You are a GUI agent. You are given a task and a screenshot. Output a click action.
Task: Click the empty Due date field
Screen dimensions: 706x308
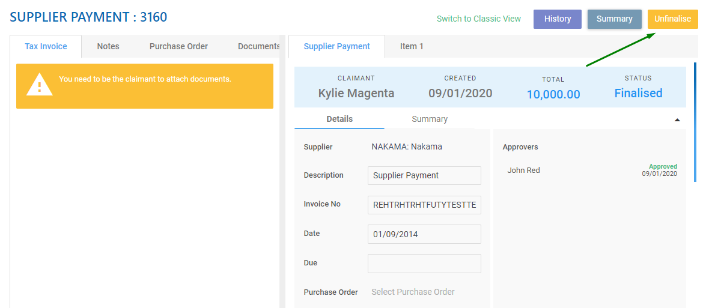pos(424,264)
